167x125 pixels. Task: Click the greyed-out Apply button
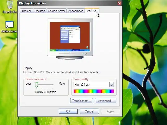[x=110, y=111]
